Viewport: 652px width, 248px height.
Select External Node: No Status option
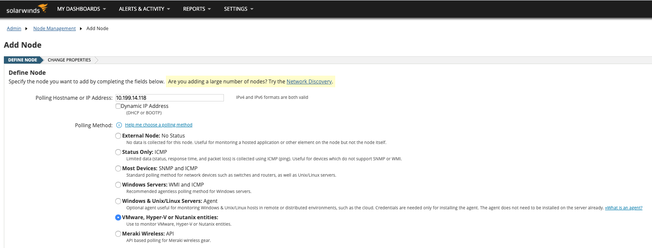click(118, 135)
